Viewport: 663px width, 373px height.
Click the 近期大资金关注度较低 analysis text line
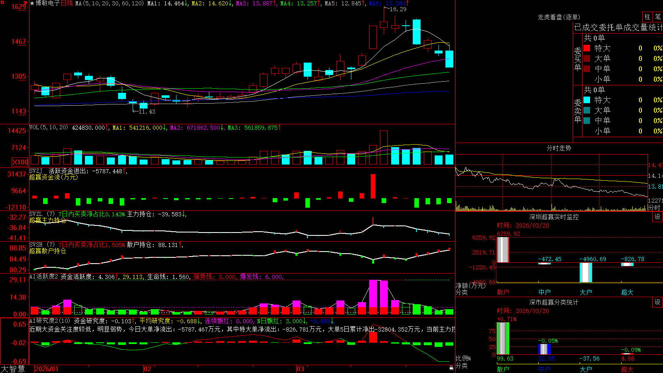click(x=242, y=329)
